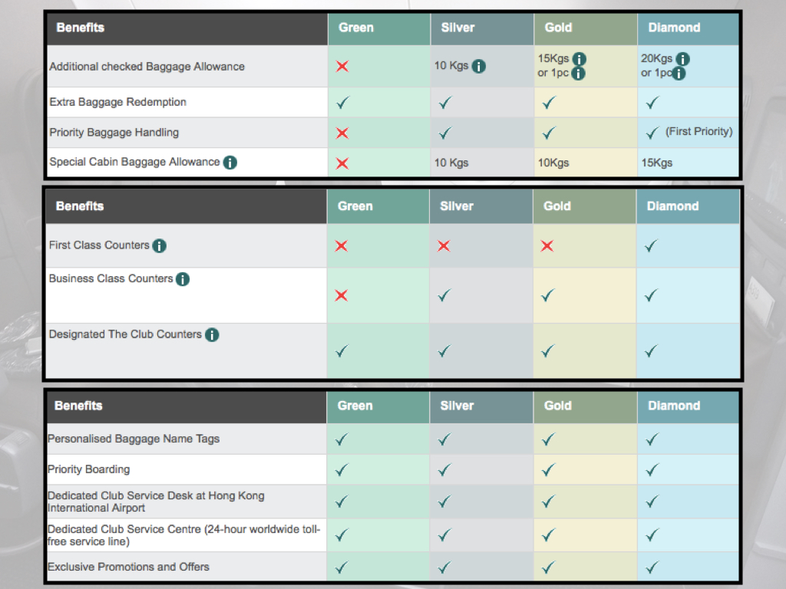Viewport: 786px width, 589px height.
Task: Open Special Cabin Baggage Allowance info icon
Action: click(230, 163)
